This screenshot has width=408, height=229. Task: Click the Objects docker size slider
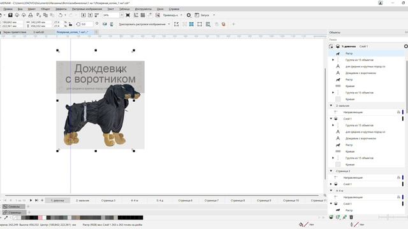pos(388,217)
